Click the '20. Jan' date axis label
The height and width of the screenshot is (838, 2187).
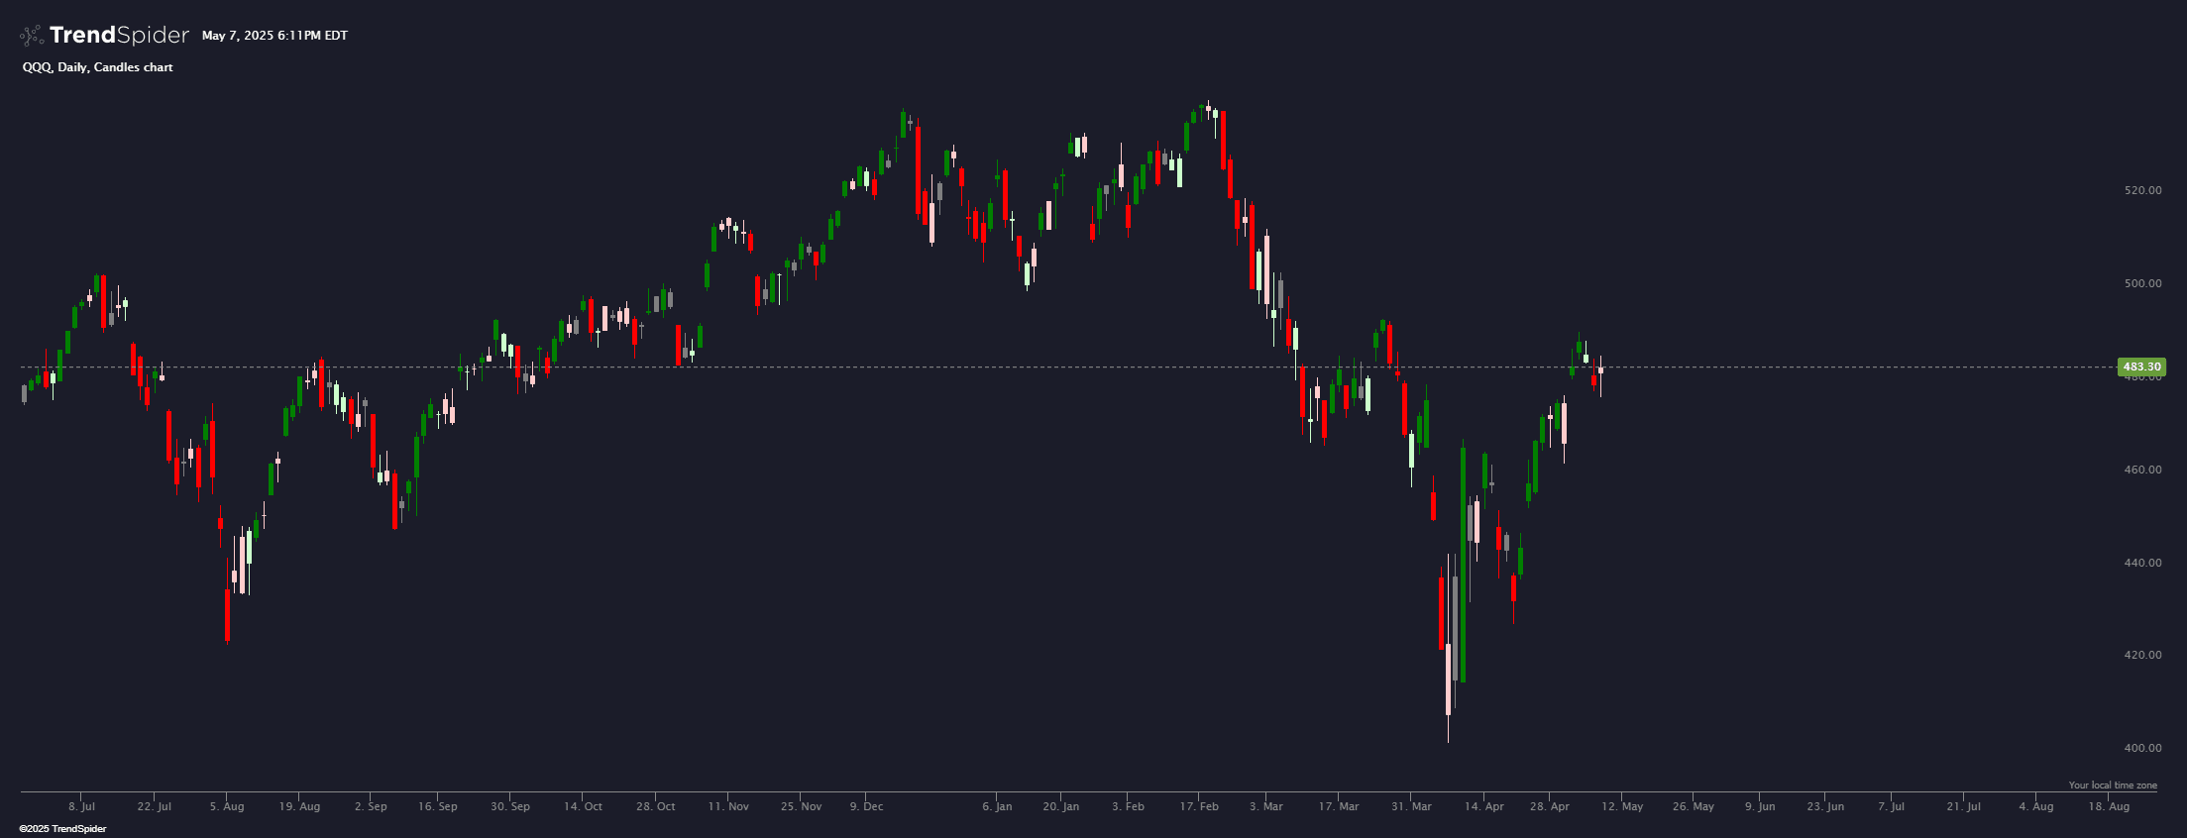pos(1061,806)
